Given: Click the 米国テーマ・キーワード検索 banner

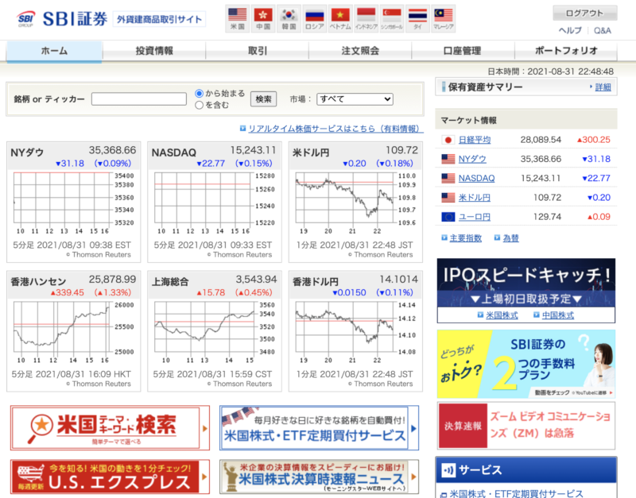Looking at the screenshot, I should point(110,428).
